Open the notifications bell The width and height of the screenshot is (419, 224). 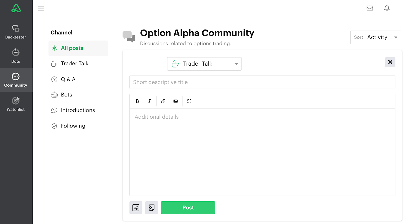coord(387,8)
